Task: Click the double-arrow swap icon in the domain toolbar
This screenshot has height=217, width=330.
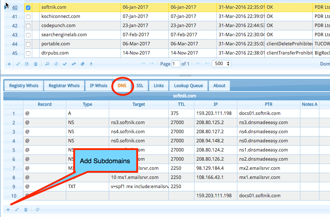Action: tap(74, 64)
